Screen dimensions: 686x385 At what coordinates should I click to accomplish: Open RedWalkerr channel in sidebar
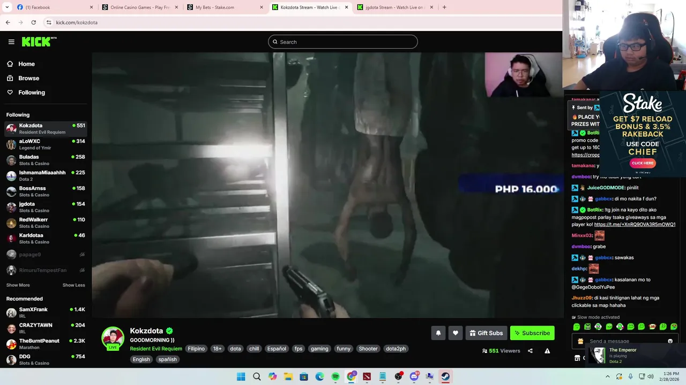[x=46, y=222]
